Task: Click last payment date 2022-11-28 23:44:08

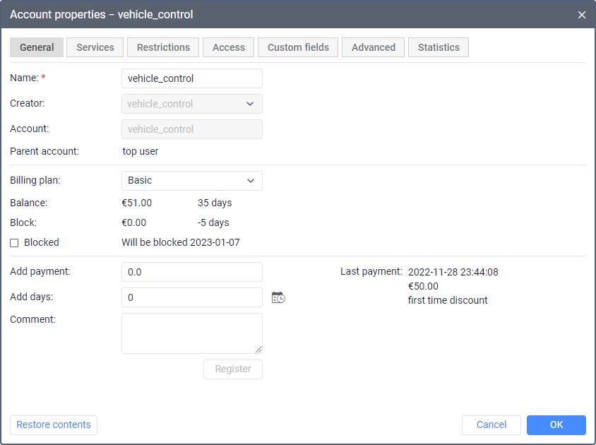Action: [x=453, y=272]
